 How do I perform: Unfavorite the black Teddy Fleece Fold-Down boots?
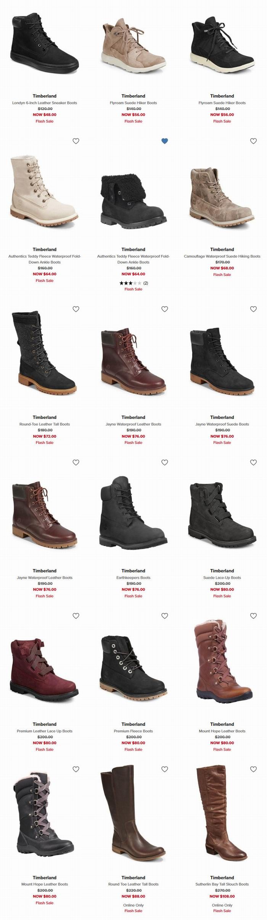click(165, 141)
